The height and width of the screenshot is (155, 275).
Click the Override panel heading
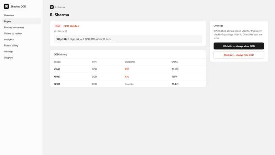click(x=218, y=25)
